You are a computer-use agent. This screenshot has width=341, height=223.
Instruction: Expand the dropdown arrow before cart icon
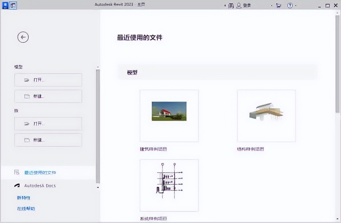coord(272,6)
